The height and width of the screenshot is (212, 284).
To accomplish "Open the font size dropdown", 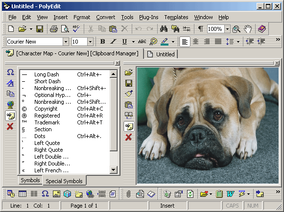I will pyautogui.click(x=90, y=42).
